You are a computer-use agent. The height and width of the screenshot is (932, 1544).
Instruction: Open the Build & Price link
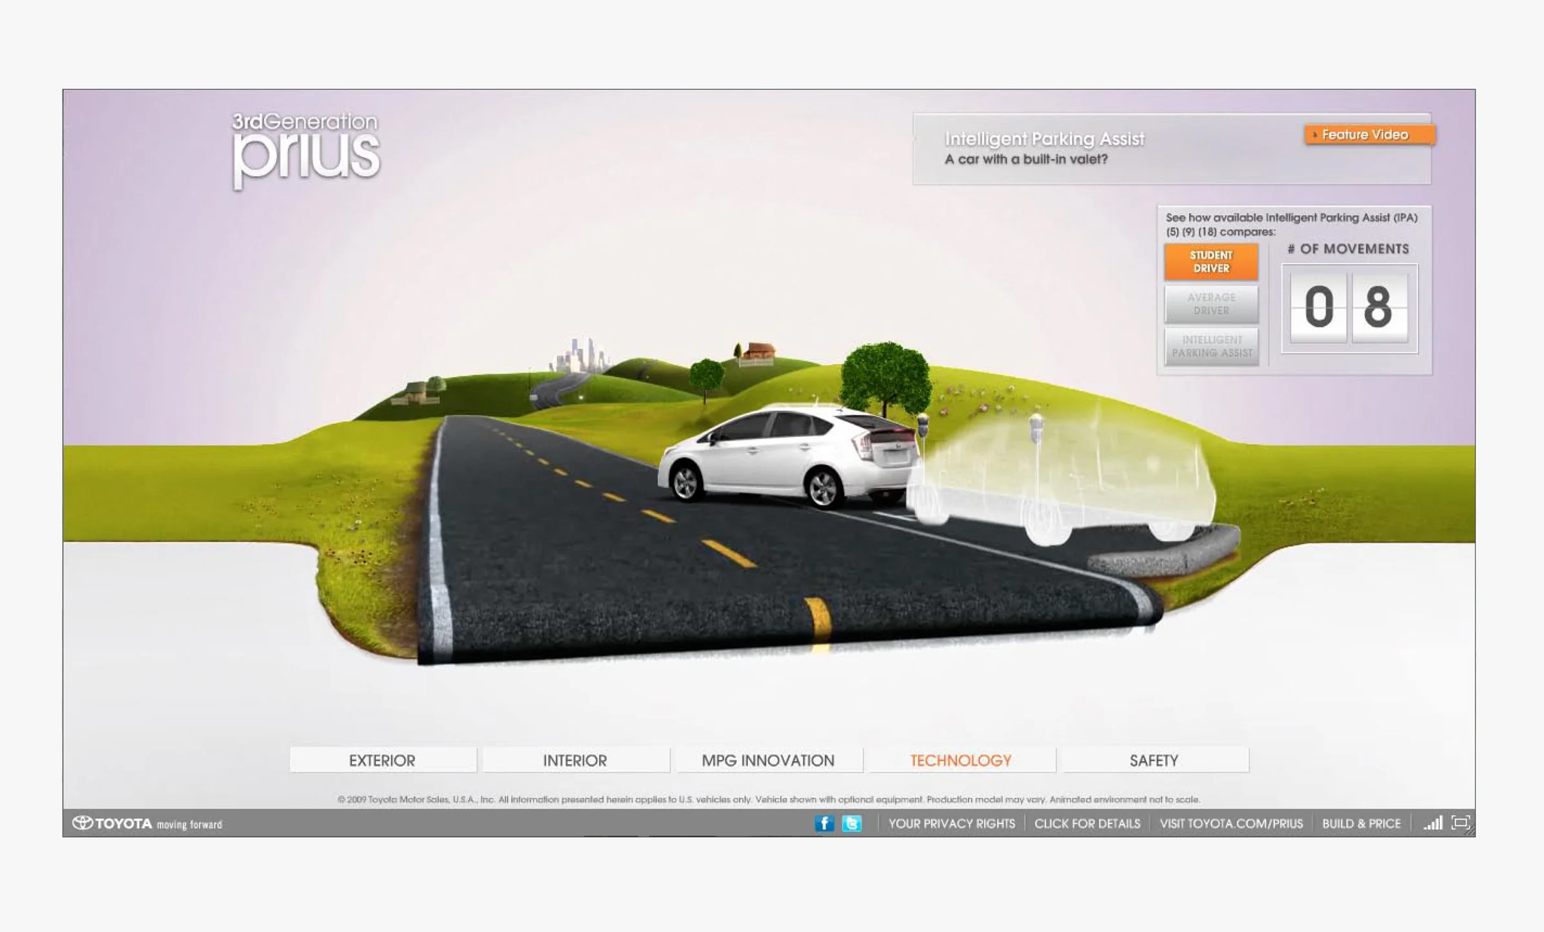(1361, 823)
